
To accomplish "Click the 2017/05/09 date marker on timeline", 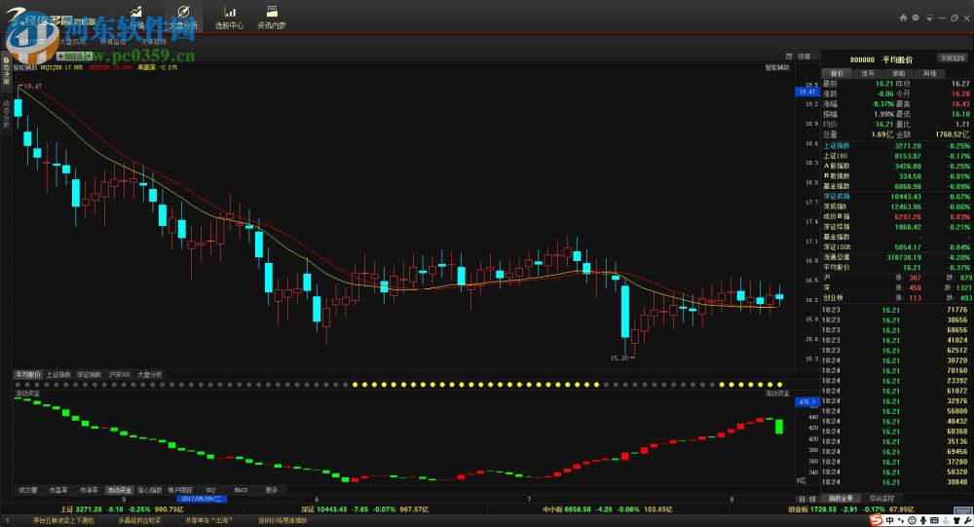I will coord(202,499).
